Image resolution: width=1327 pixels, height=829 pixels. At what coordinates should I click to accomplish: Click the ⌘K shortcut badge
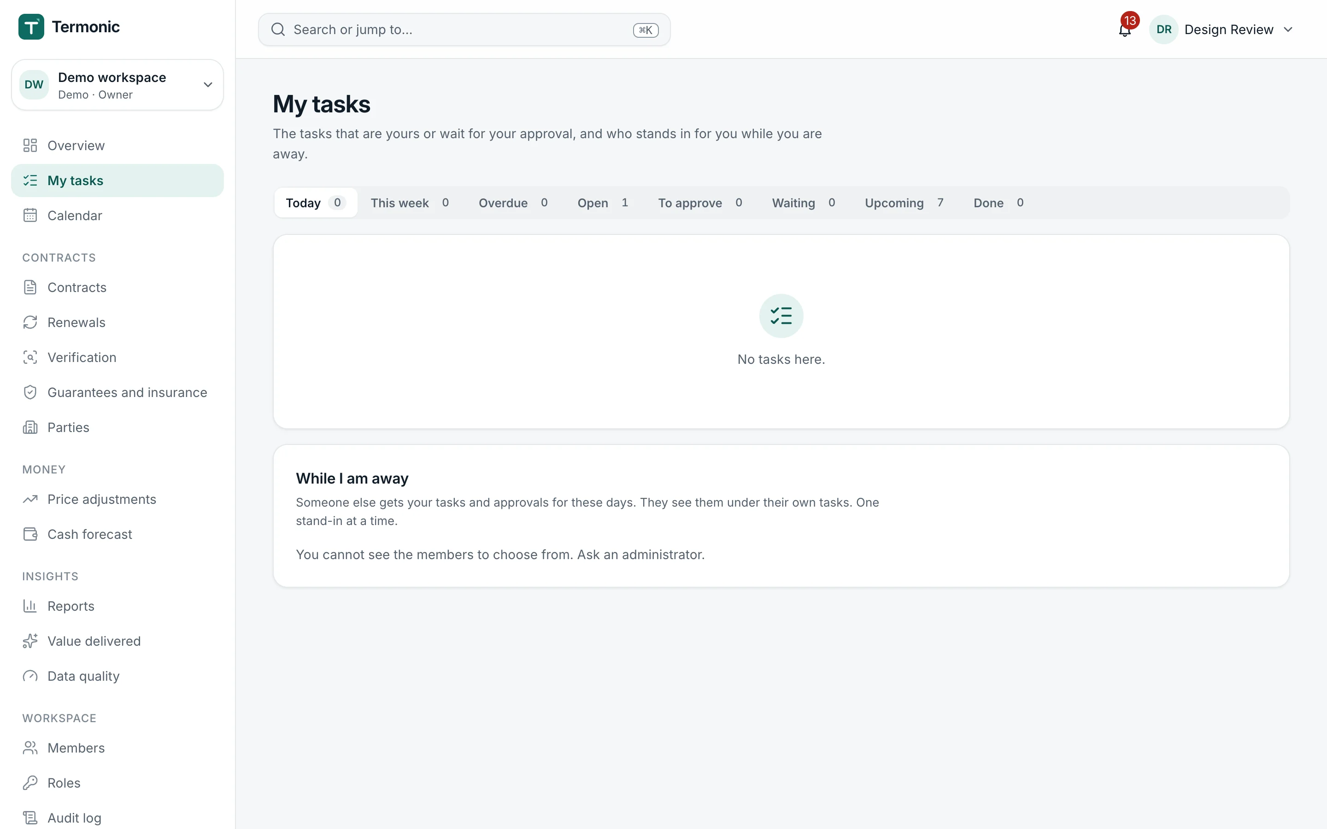coord(646,30)
